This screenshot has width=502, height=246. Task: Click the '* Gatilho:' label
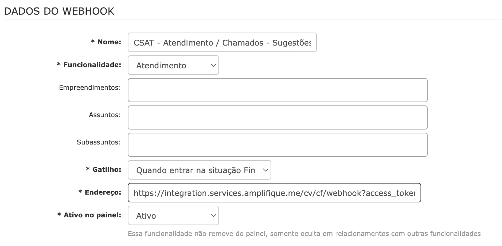pos(103,170)
